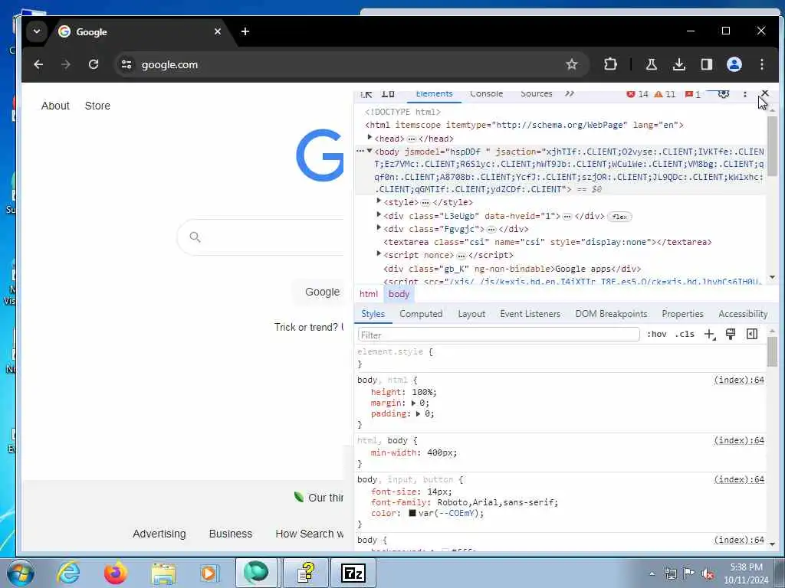This screenshot has height=588, width=785.
Task: Open the DevTools customize three-dot menu
Action: (x=745, y=94)
